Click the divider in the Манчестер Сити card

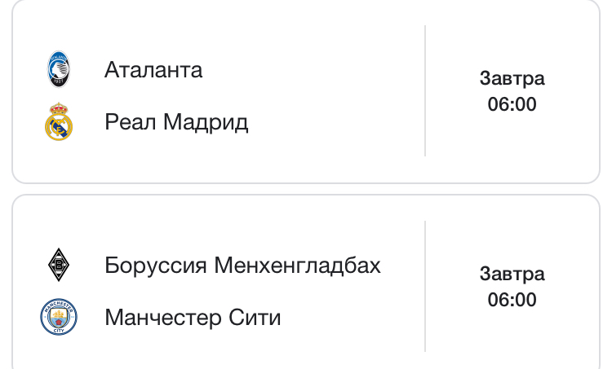(x=425, y=285)
